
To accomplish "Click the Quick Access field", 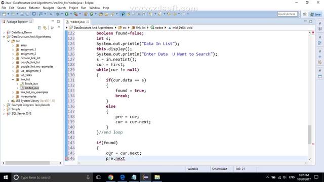I will click(288, 14).
